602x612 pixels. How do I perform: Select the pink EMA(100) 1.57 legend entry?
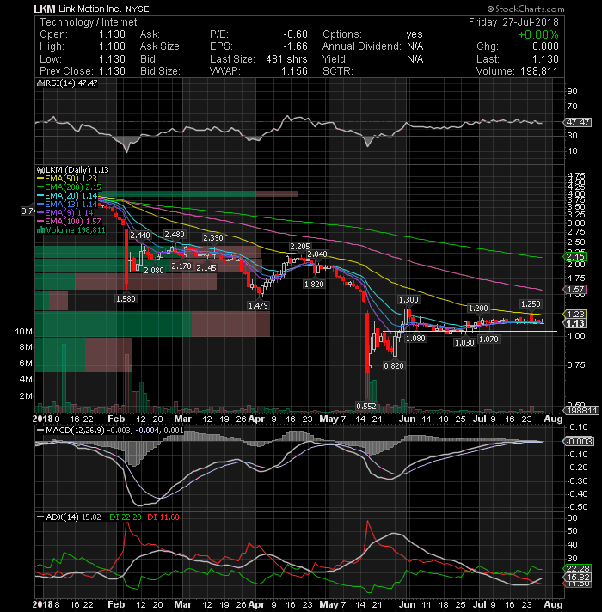point(69,221)
